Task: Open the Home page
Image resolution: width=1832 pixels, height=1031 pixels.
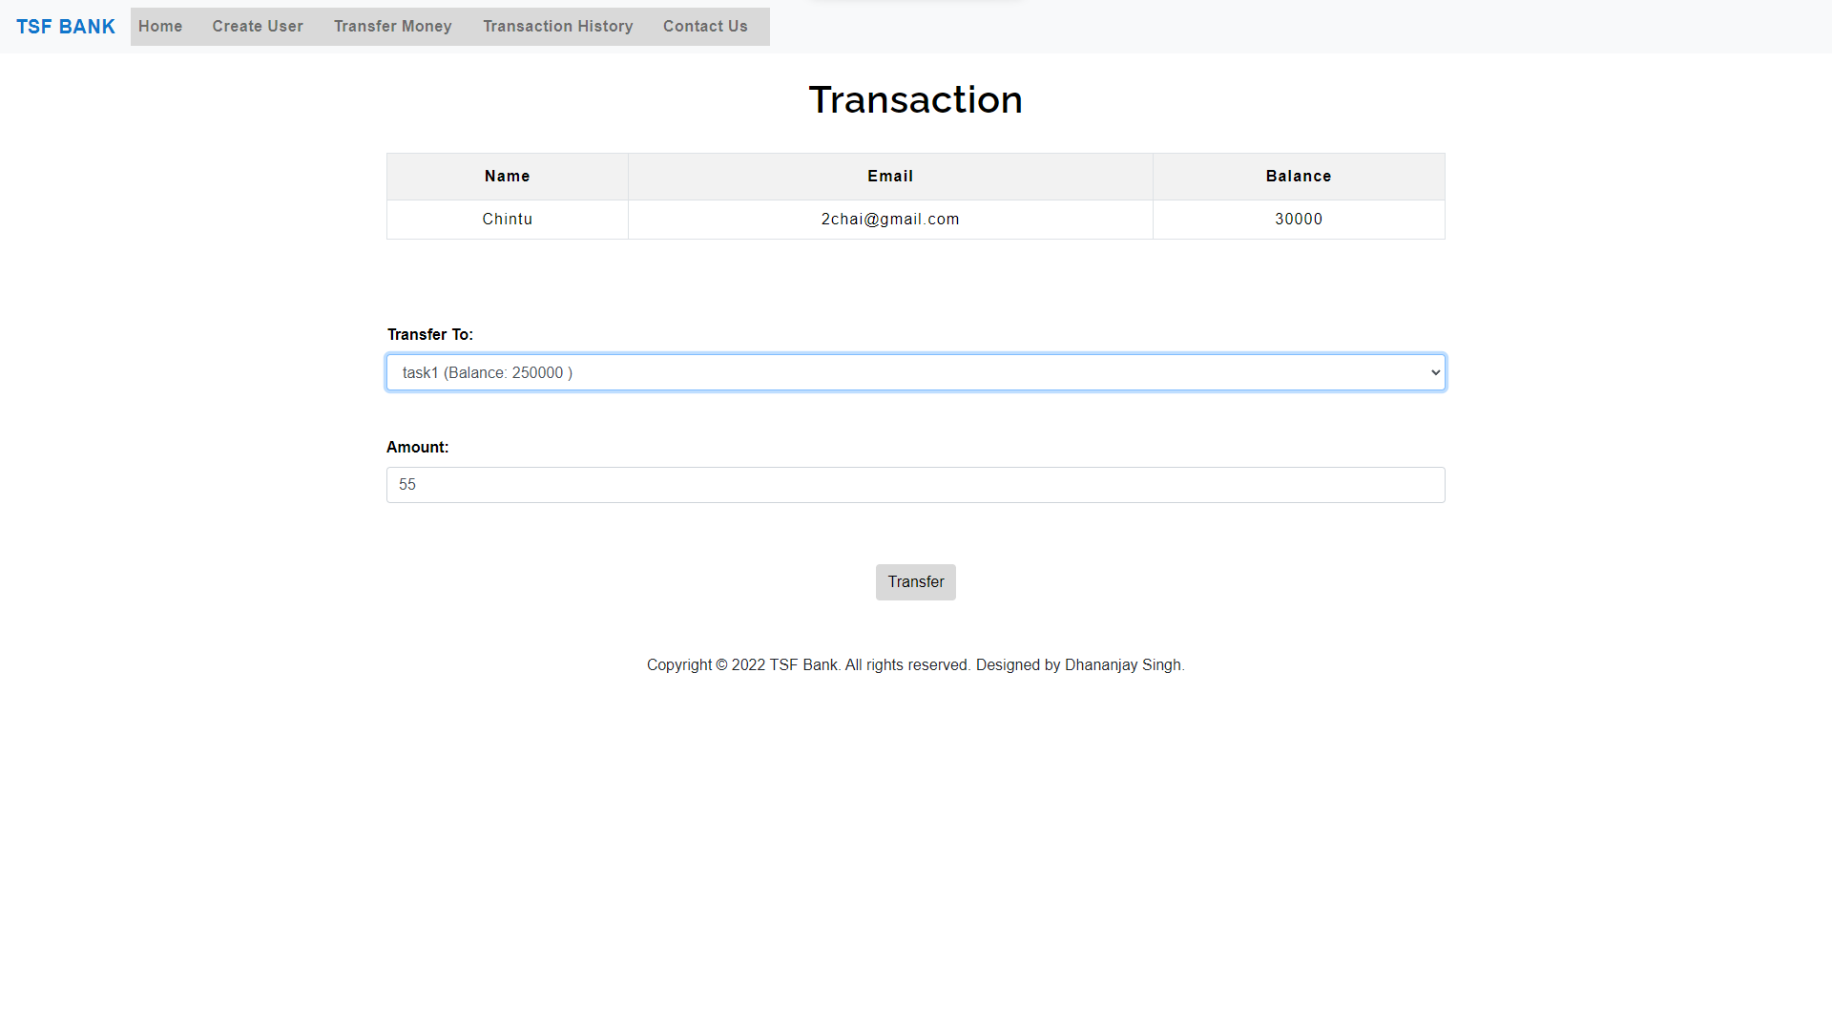Action: coord(160,26)
